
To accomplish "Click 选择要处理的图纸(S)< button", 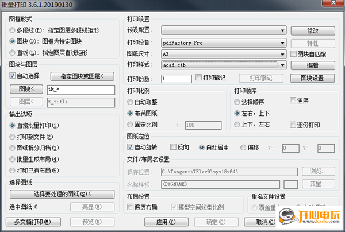I will tap(62, 194).
